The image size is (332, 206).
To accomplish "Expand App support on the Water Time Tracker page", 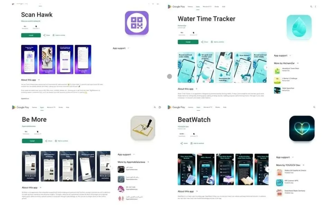I will click(x=282, y=55).
